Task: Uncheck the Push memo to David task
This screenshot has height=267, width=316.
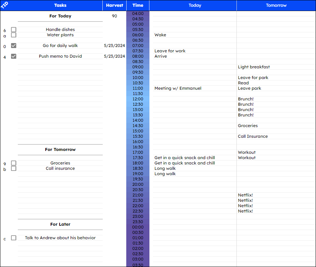Action: (x=13, y=56)
